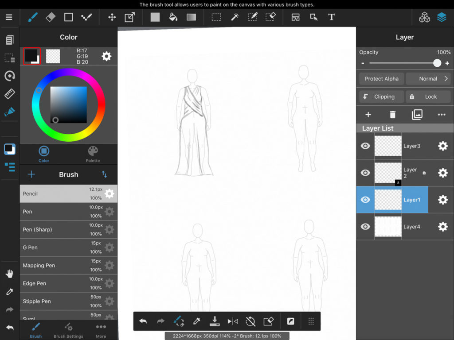Click the sidebar undo arrow
Image resolution: width=454 pixels, height=340 pixels.
tap(10, 328)
